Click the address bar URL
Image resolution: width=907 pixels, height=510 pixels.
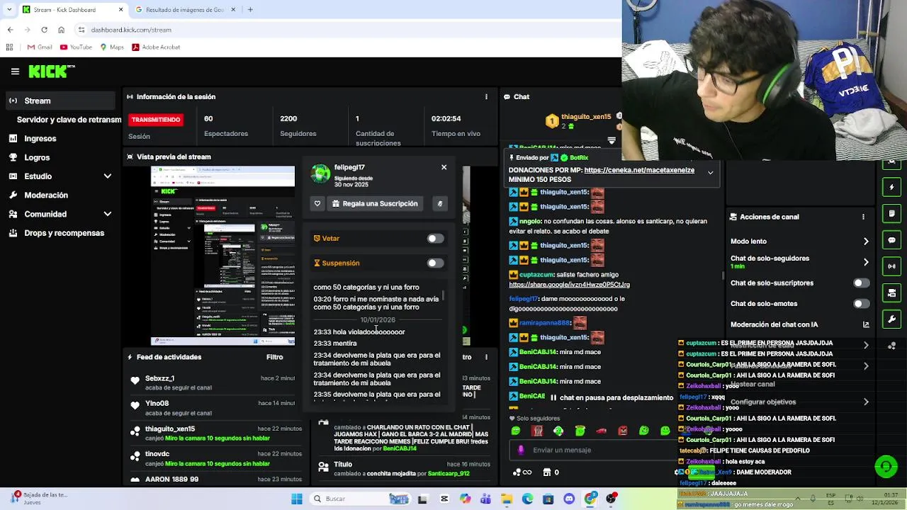pos(131,30)
